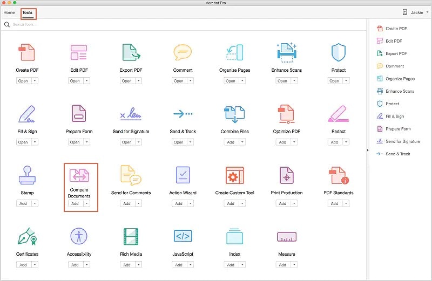Image resolution: width=432 pixels, height=281 pixels.
Task: Click the Open button under Send for Signature
Action: tap(127, 142)
